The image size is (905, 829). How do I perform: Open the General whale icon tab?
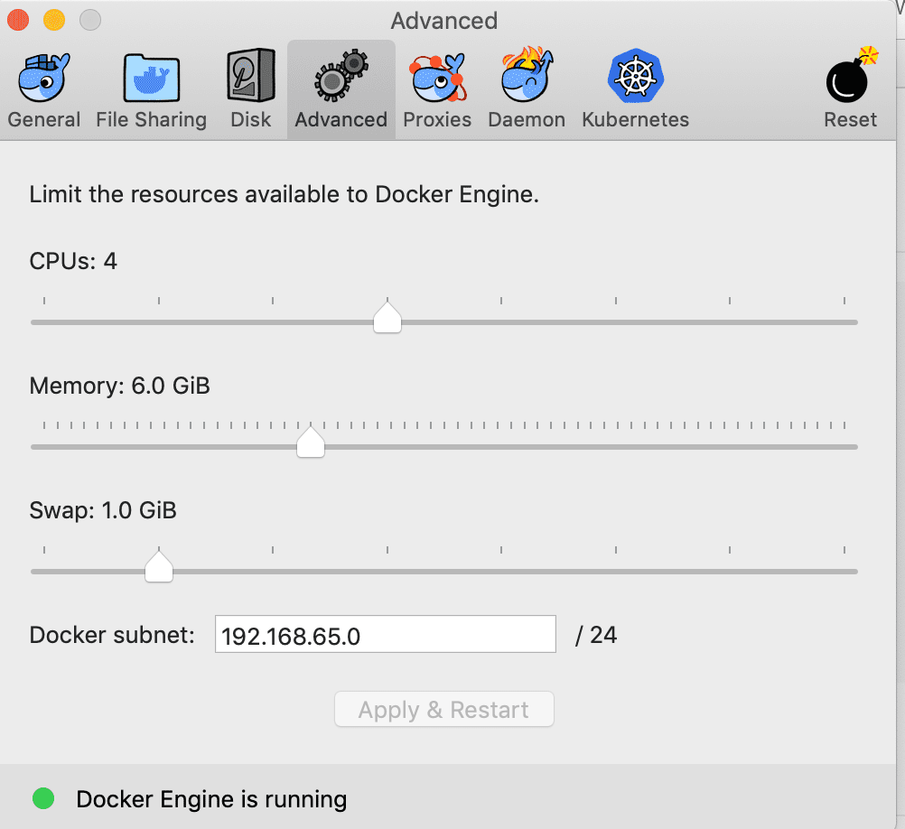[44, 78]
